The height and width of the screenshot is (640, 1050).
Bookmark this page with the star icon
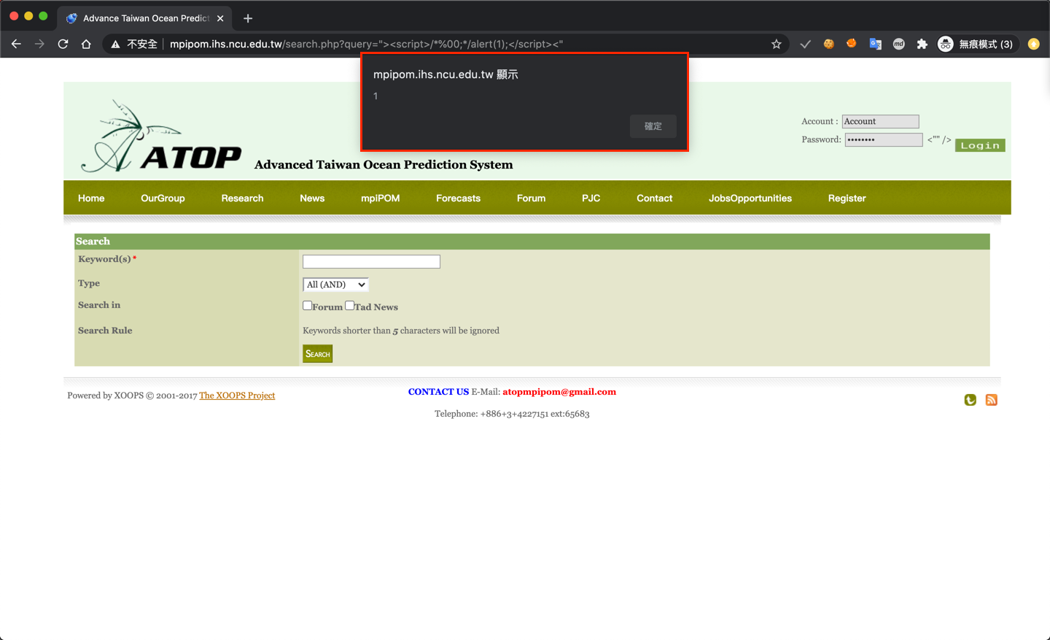click(x=776, y=44)
